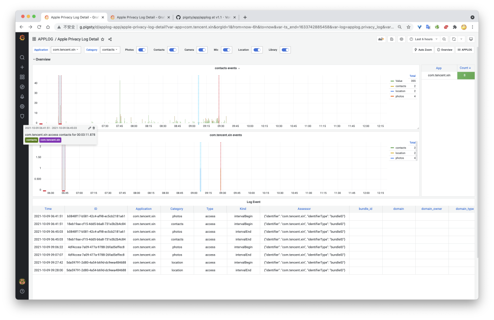
Task: Open the APPLOG link button
Action: 465,50
